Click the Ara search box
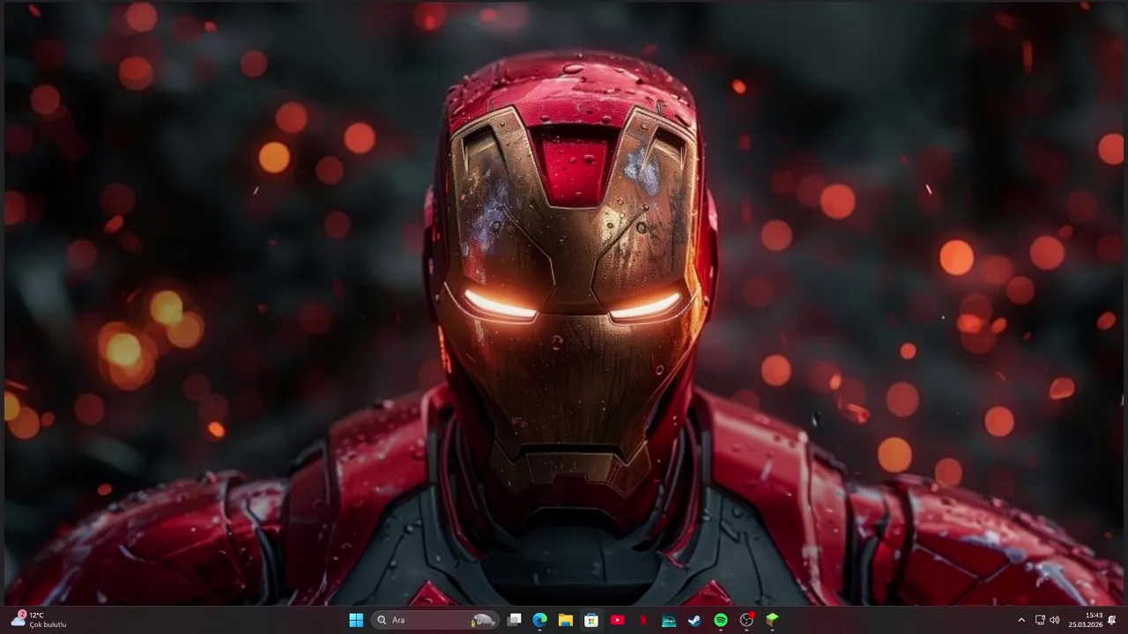The width and height of the screenshot is (1128, 634). 435,620
